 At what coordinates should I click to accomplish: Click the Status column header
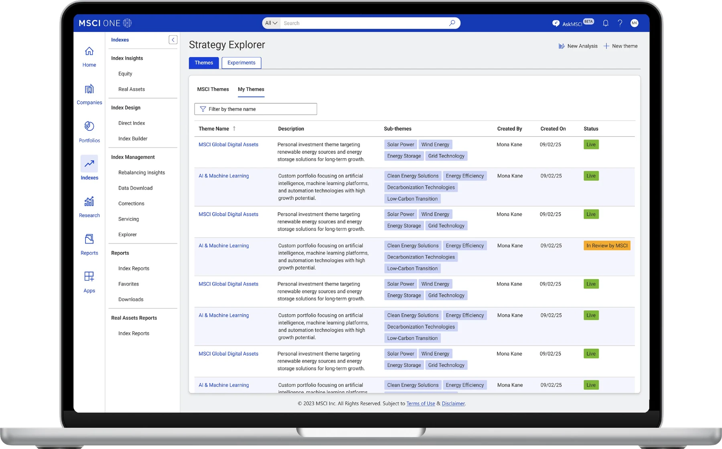pyautogui.click(x=591, y=129)
